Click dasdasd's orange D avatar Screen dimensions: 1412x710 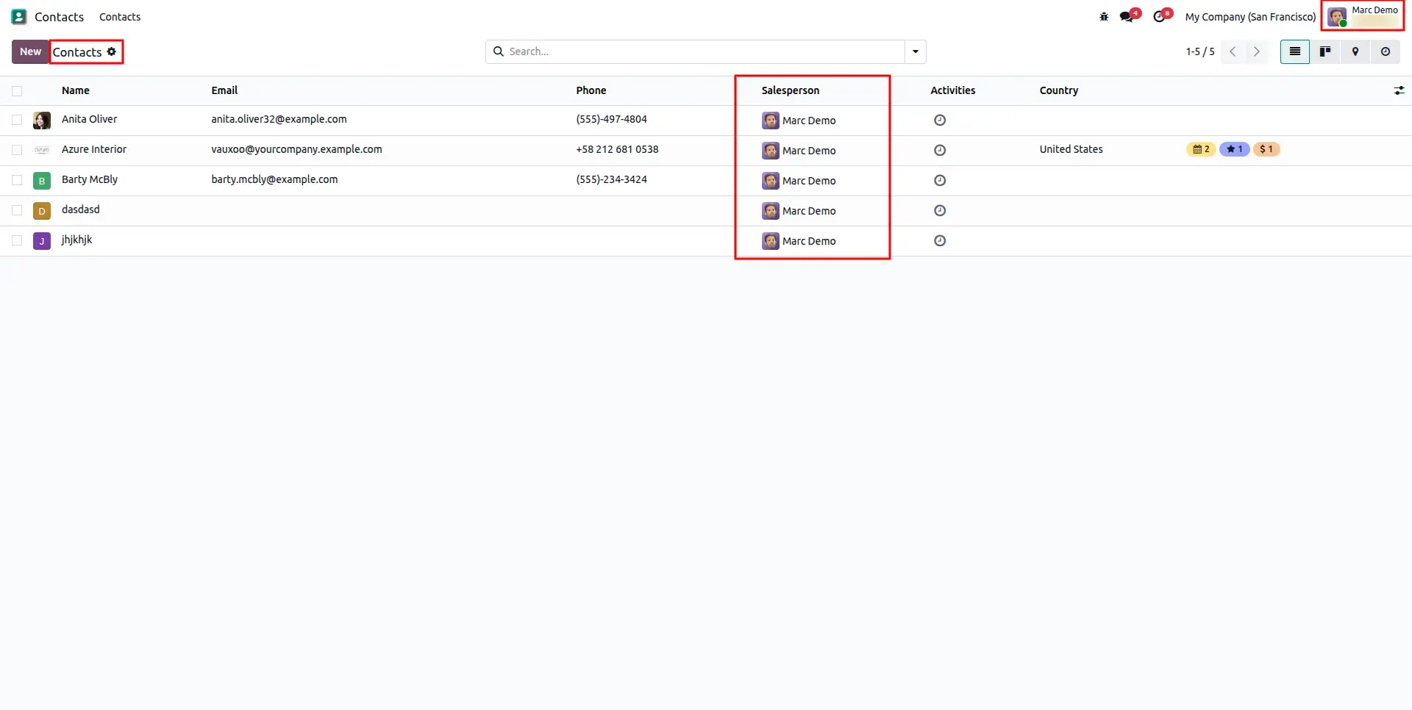(x=42, y=211)
